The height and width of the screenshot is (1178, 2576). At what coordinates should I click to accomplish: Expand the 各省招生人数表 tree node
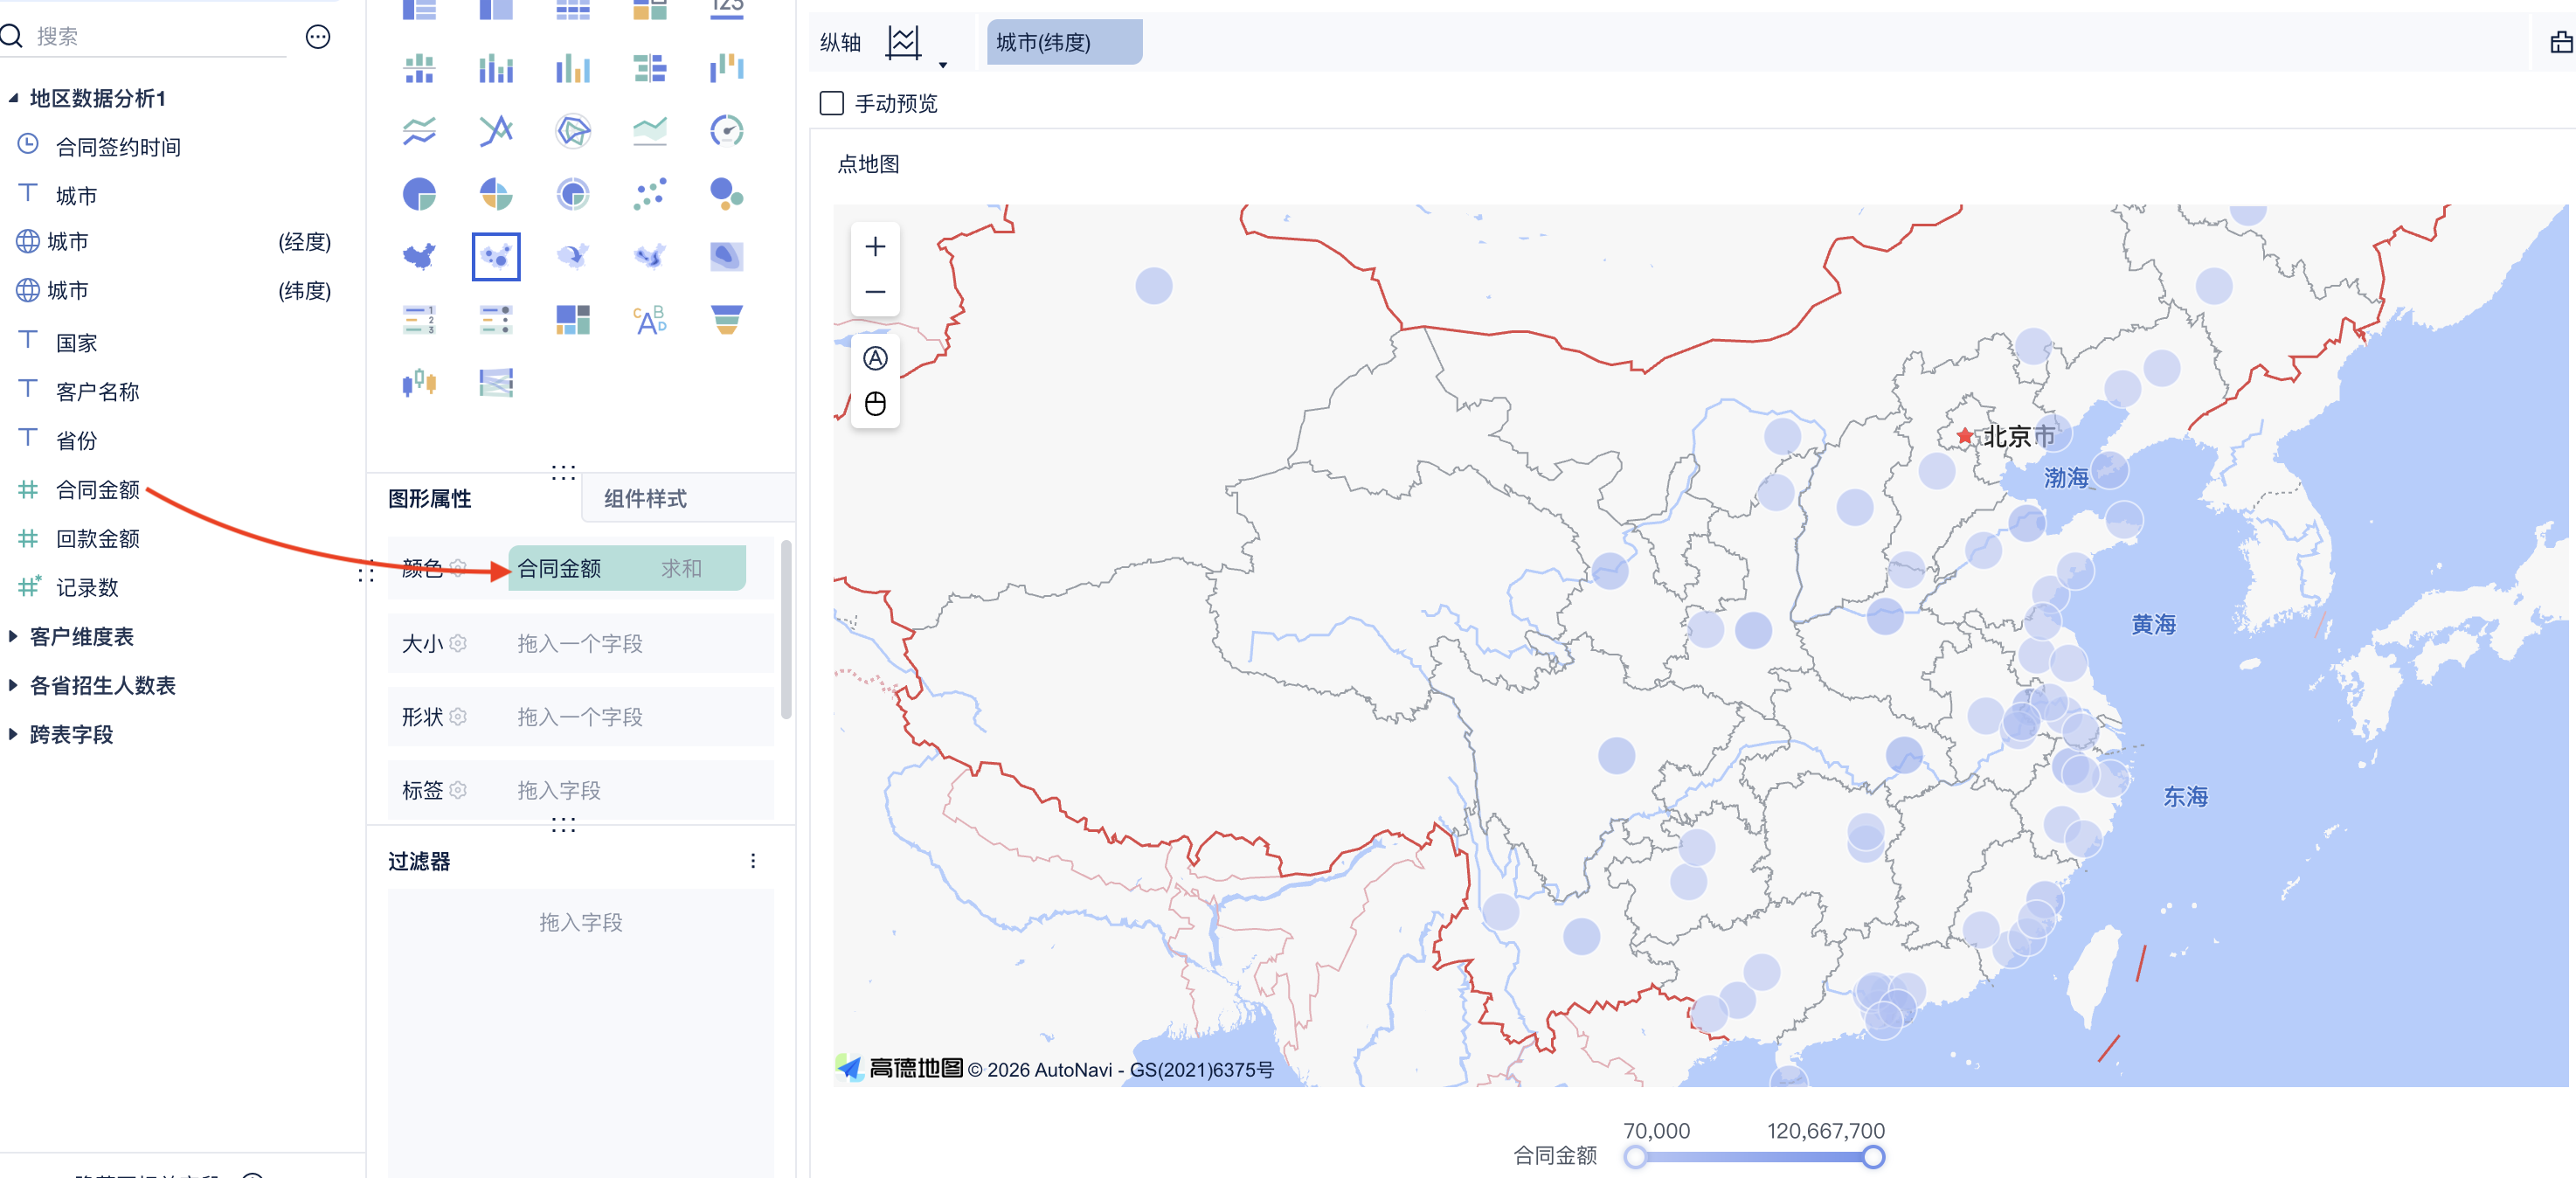point(13,685)
